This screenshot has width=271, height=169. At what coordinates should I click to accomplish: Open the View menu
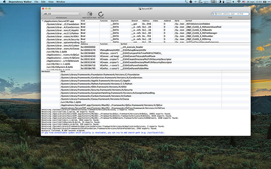coord(51,2)
